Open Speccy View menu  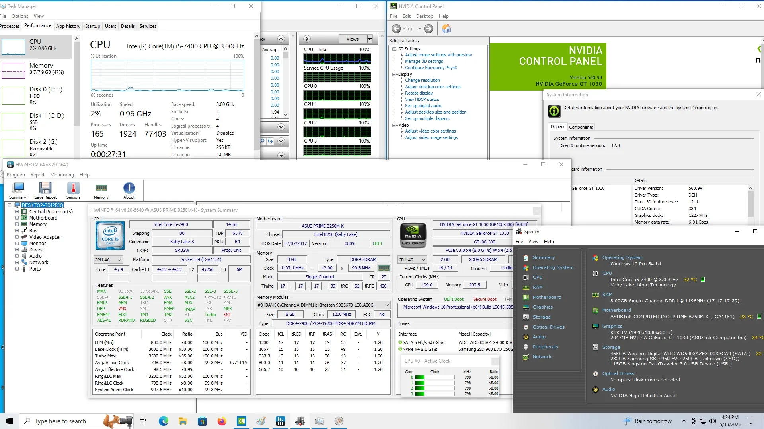click(x=533, y=242)
